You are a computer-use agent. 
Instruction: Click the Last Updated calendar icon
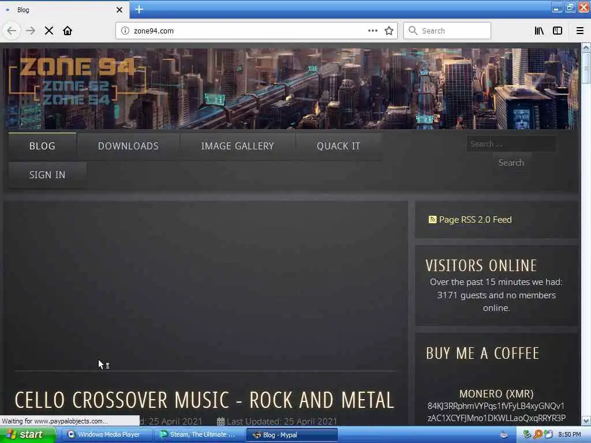pyautogui.click(x=221, y=421)
